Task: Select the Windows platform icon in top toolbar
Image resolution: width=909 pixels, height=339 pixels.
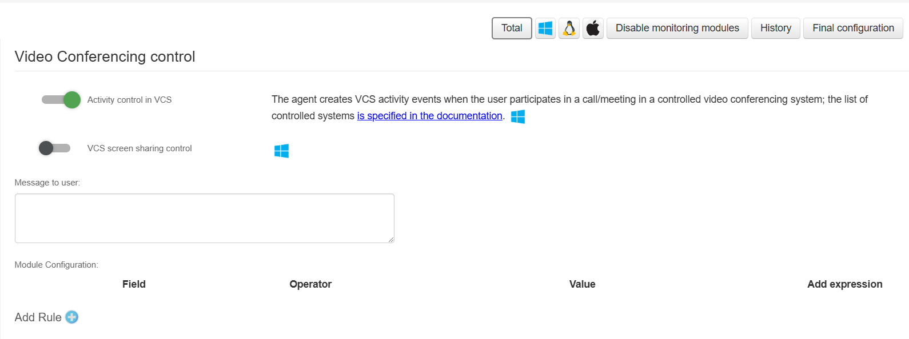Action: click(x=545, y=28)
